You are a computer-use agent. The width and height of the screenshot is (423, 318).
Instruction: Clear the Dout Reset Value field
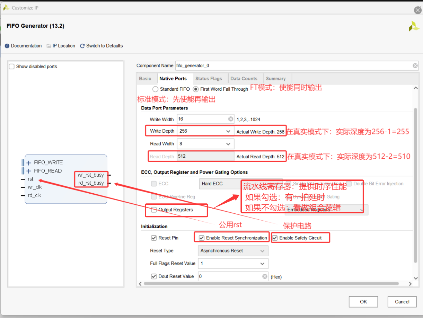point(265,276)
